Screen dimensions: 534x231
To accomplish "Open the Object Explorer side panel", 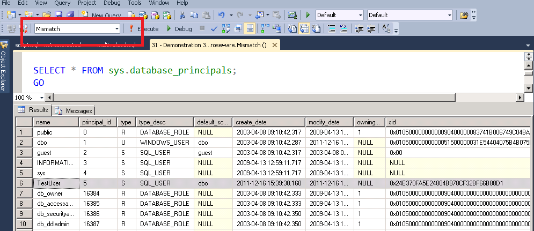I will [x=4, y=70].
